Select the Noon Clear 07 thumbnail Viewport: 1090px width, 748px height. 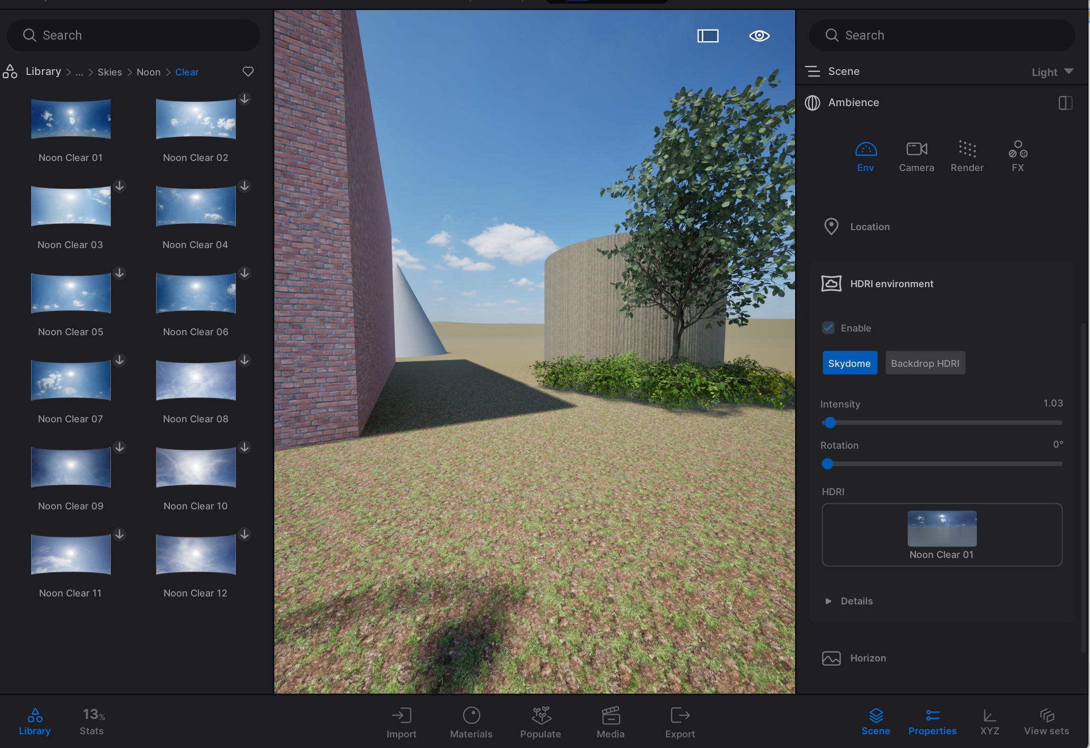71,381
